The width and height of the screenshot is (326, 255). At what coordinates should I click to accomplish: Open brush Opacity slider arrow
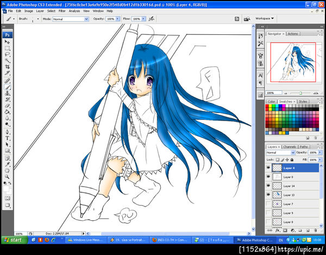point(118,19)
